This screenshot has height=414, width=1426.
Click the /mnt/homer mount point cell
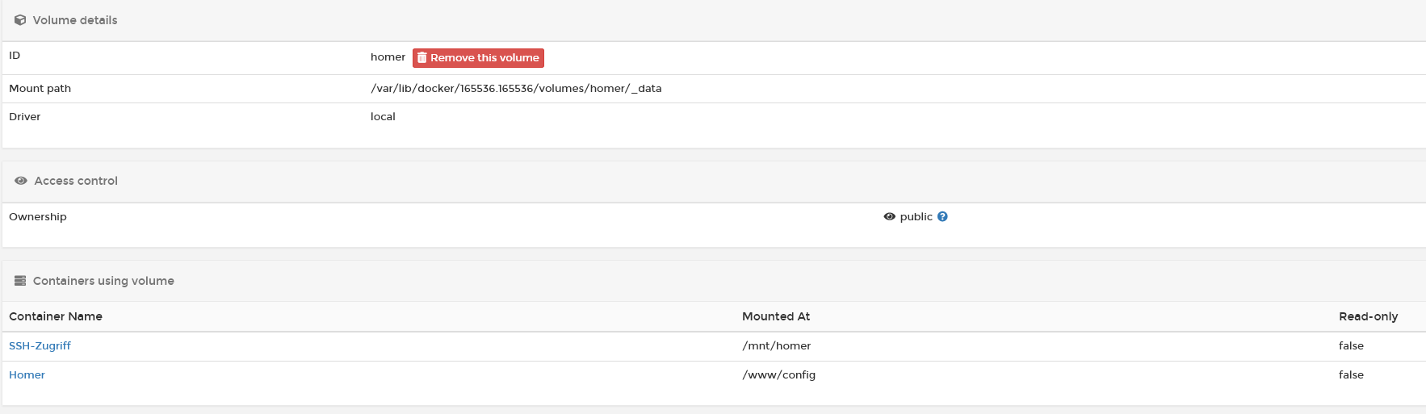(777, 345)
